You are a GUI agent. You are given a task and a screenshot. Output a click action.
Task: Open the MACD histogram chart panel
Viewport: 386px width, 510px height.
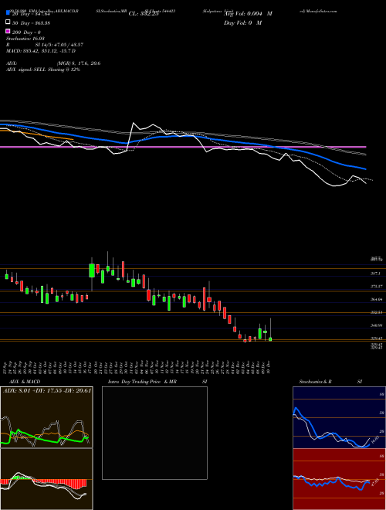(x=46, y=479)
